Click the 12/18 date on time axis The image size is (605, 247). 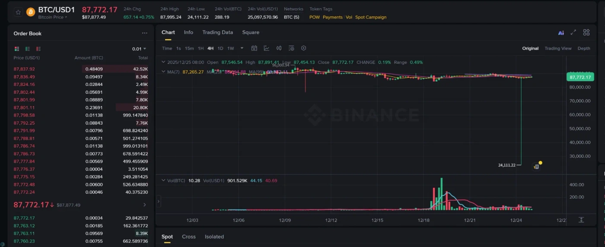point(423,220)
